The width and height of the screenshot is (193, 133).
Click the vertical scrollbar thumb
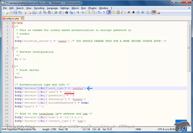point(189,48)
